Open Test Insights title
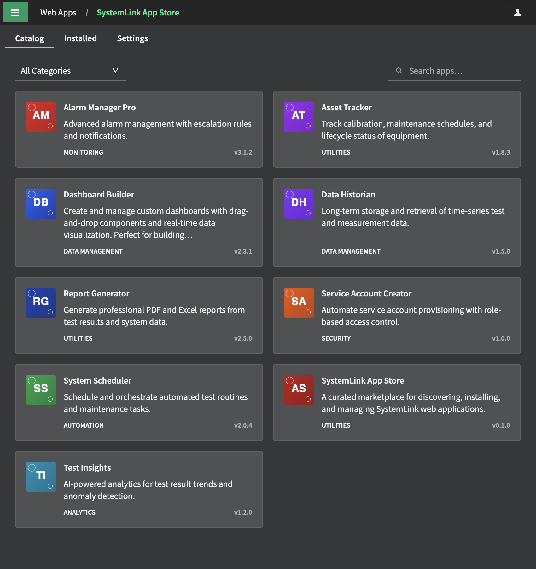The height and width of the screenshot is (569, 536). [x=87, y=468]
